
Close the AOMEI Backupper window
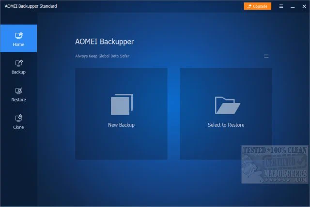(304, 6)
